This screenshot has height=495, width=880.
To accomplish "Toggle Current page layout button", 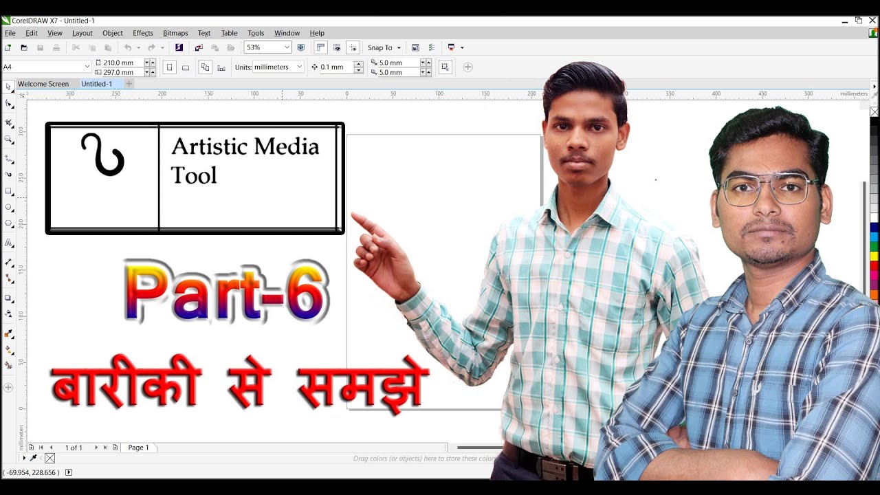I will pyautogui.click(x=221, y=67).
